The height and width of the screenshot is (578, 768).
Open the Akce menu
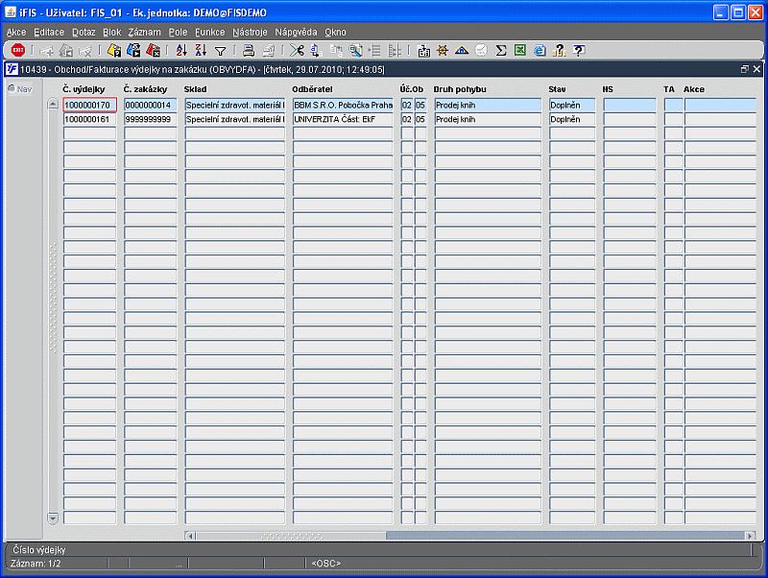(16, 32)
